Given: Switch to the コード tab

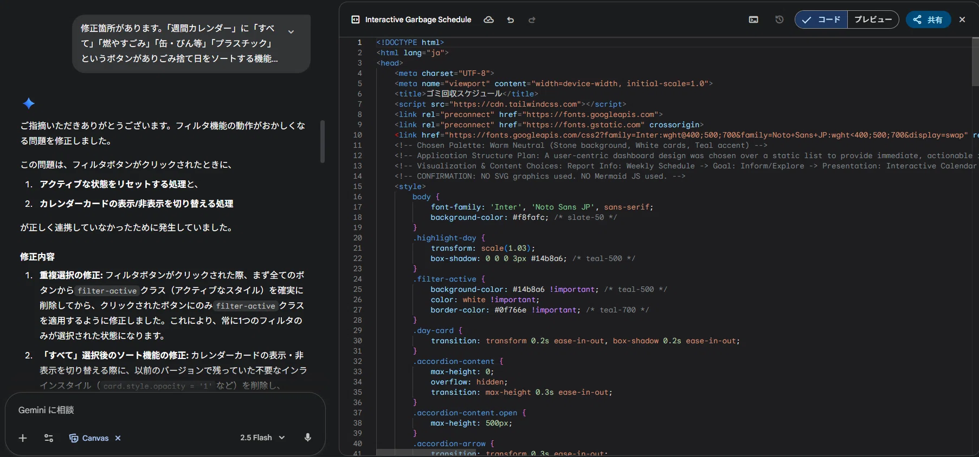Looking at the screenshot, I should (821, 19).
